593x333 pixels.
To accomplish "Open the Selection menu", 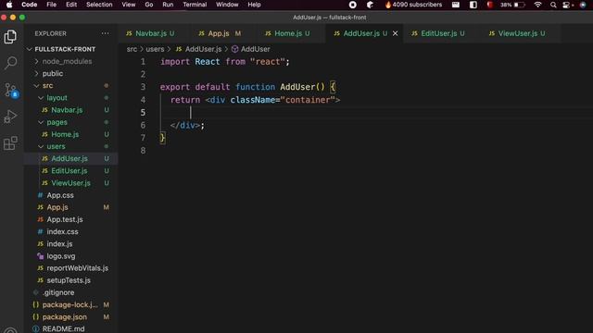I will (99, 5).
